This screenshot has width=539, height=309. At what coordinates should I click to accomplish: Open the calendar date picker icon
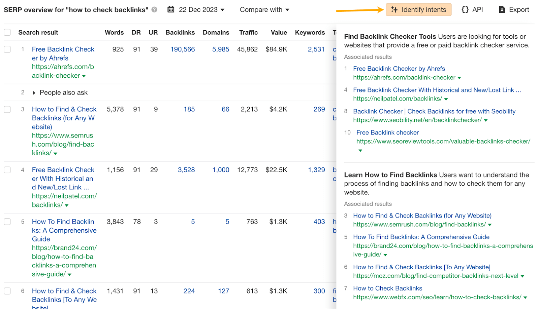171,9
